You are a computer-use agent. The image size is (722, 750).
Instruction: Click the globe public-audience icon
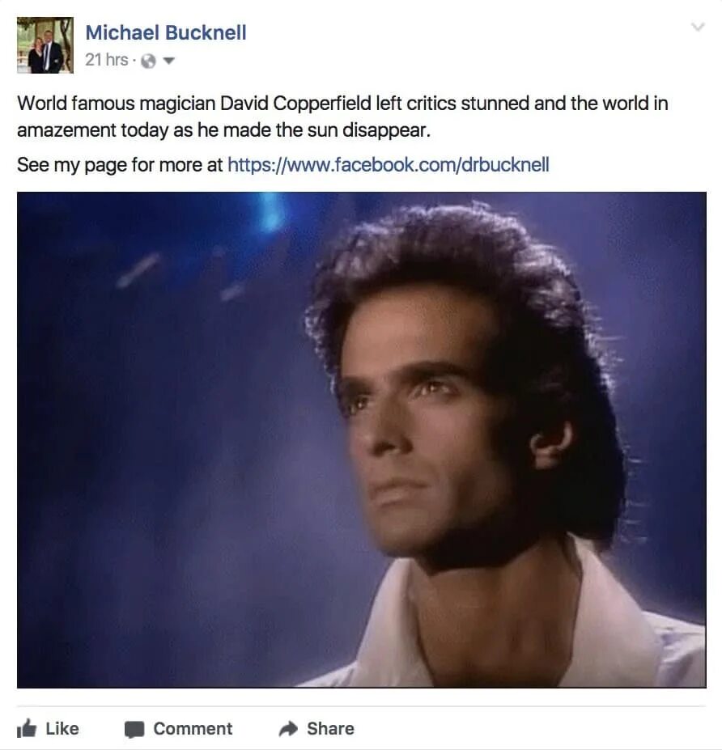coord(149,61)
